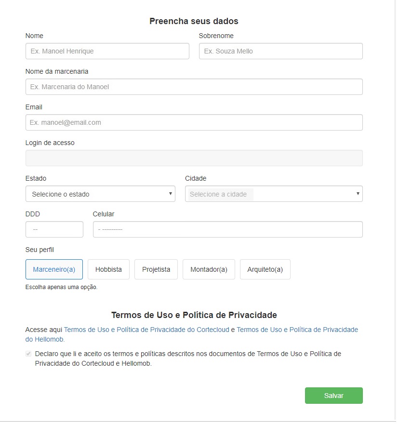Click the DDD area code field

(54, 229)
